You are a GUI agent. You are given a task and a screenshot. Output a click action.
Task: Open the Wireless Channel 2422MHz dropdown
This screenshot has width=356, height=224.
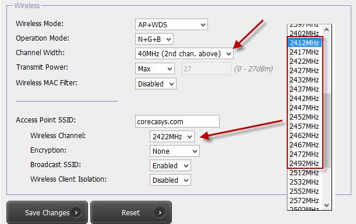172,136
